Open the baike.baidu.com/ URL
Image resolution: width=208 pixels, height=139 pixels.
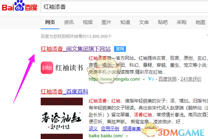(106, 136)
